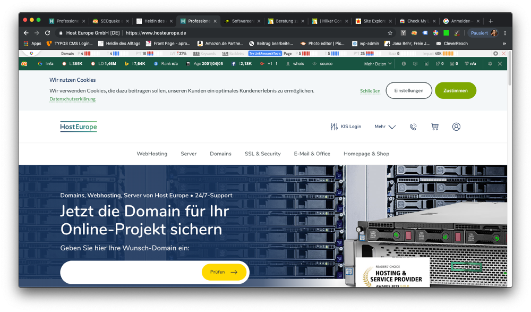531x312 pixels.
Task: Close the LinkResearchTools toolbar
Action: pos(503,54)
